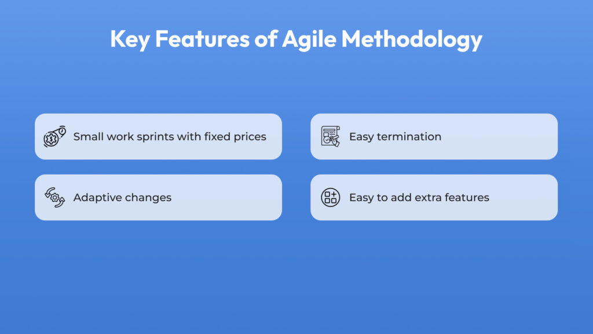Select the Easy termination card
Image resolution: width=593 pixels, height=334 pixels.
click(x=434, y=136)
